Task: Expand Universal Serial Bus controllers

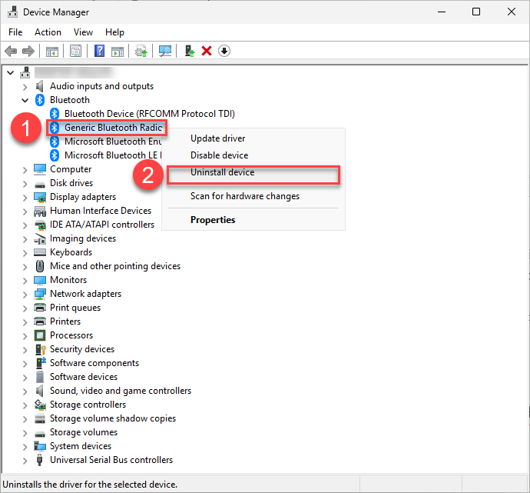Action: pos(25,460)
